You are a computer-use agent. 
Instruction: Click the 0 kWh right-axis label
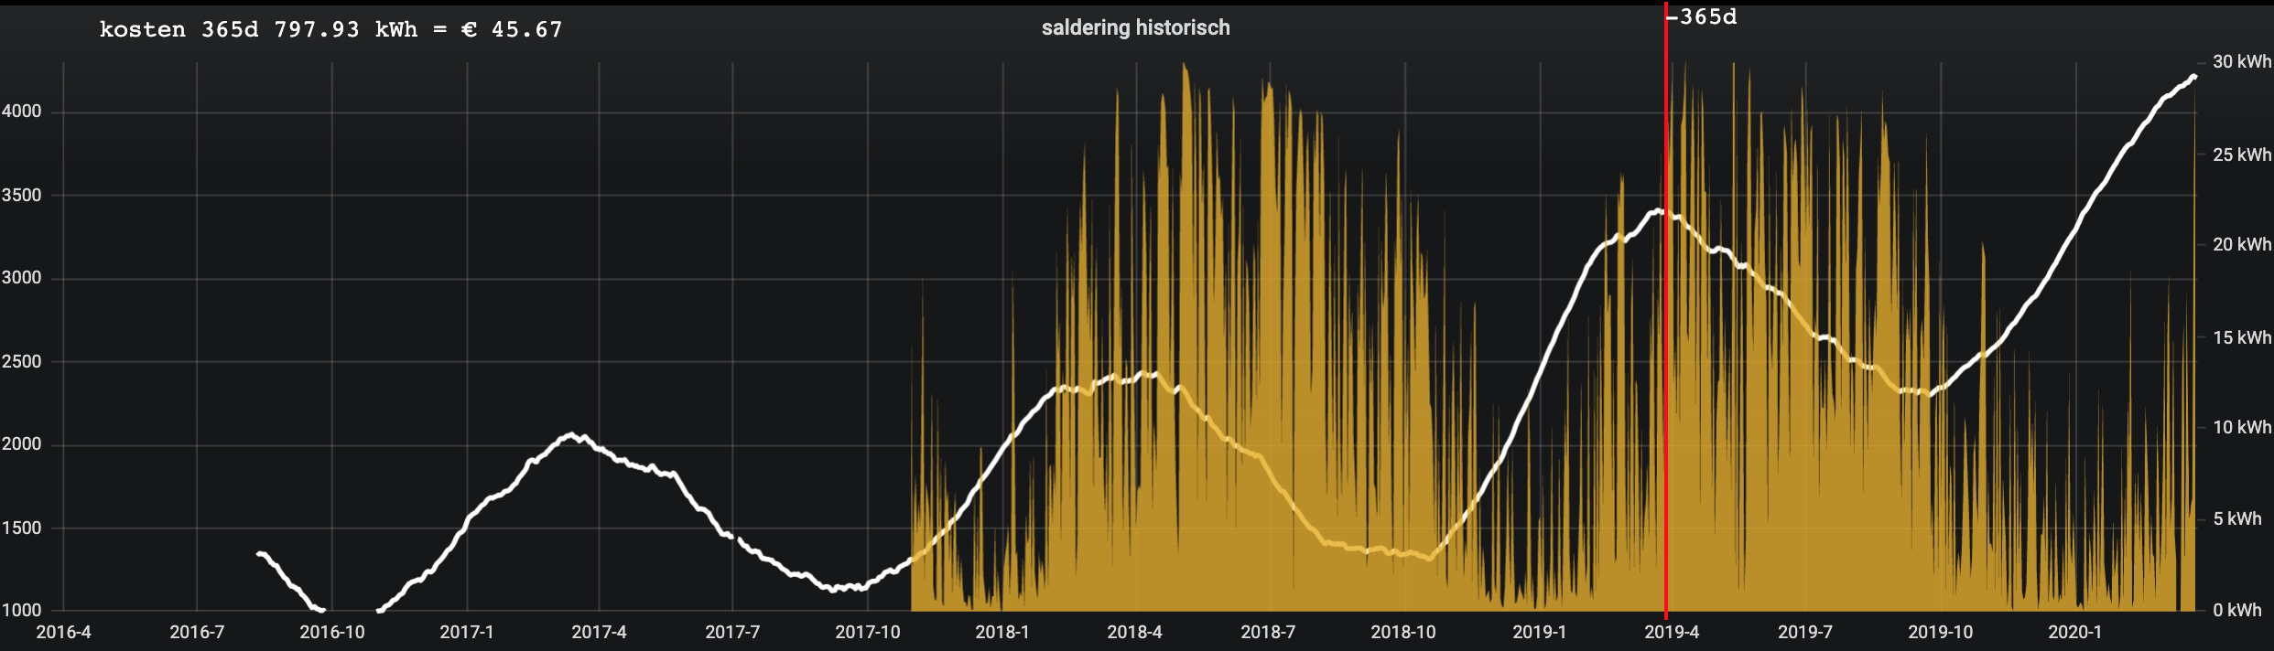(2236, 610)
